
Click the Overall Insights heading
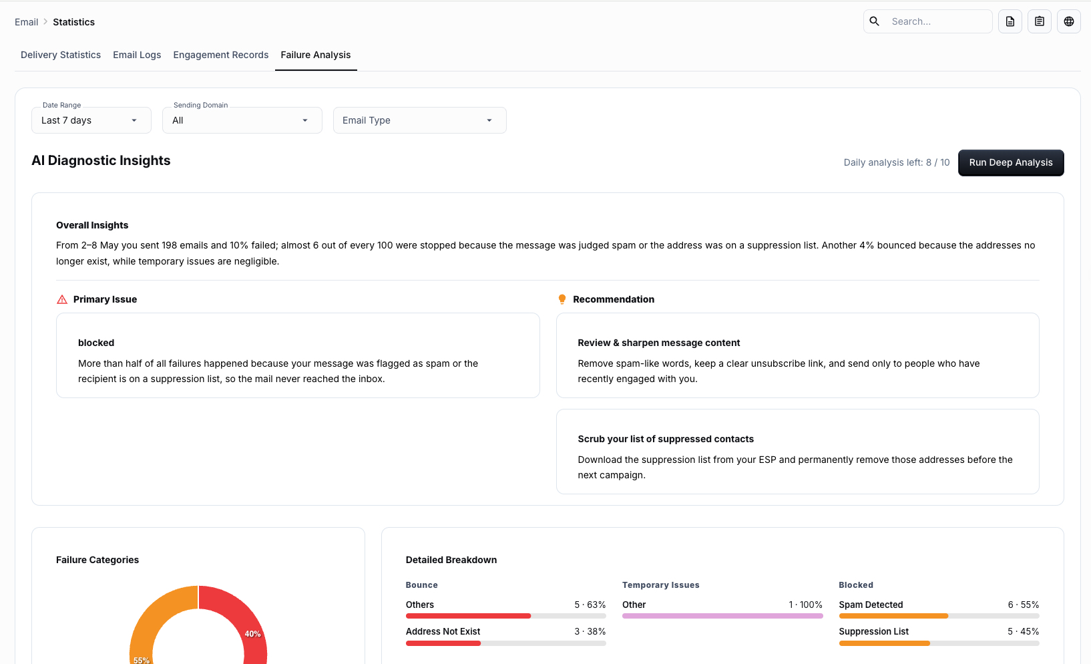(92, 225)
